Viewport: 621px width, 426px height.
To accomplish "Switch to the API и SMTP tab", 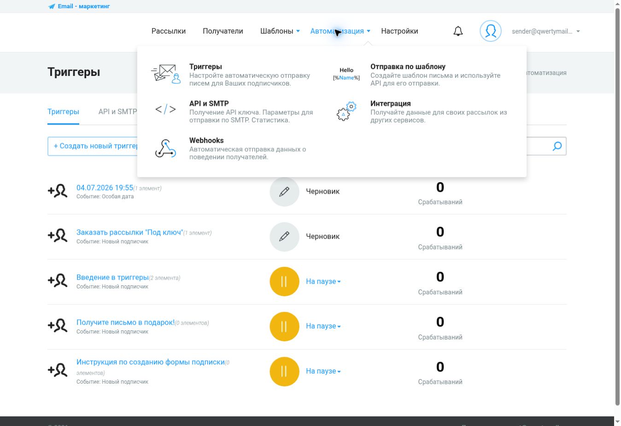I will (117, 112).
